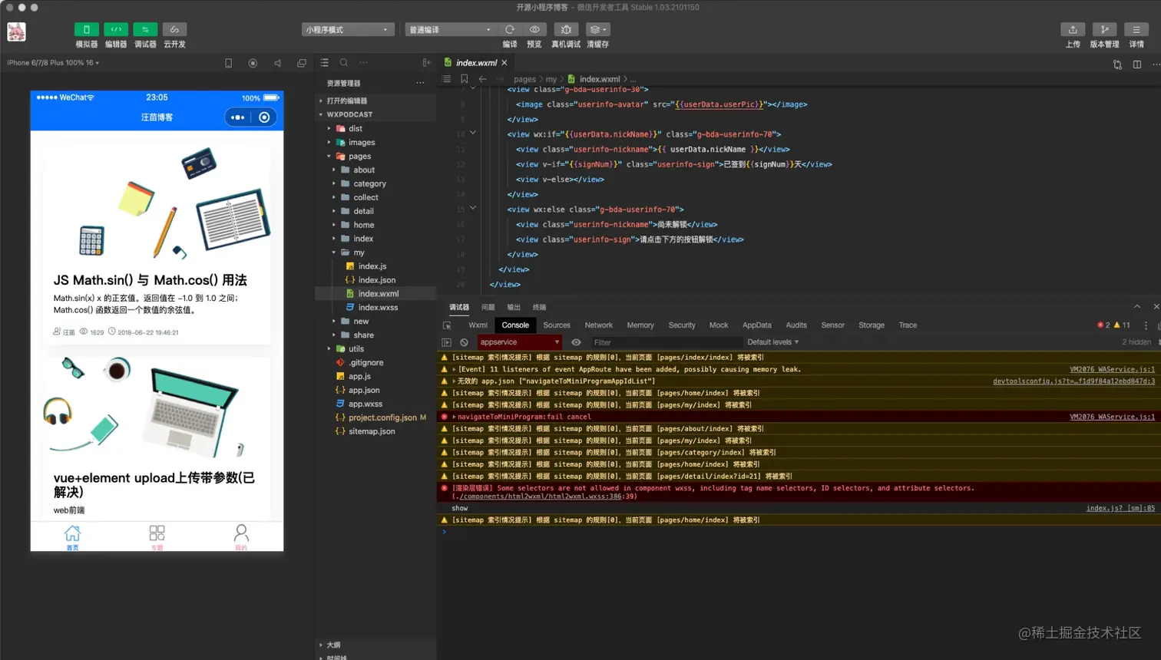Toggle the simulator panel button
Viewport: 1161px width, 660px height.
pos(86,30)
